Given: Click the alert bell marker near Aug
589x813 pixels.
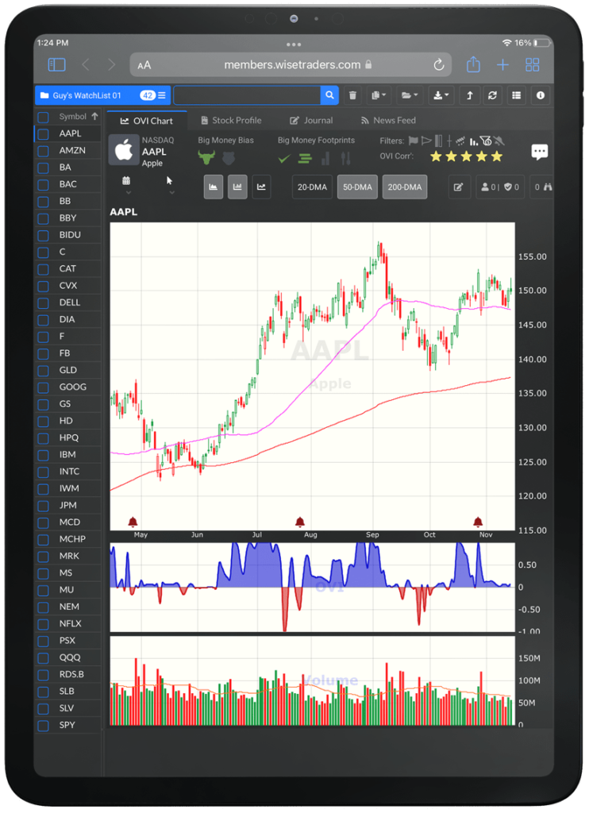Looking at the screenshot, I should click(x=300, y=522).
